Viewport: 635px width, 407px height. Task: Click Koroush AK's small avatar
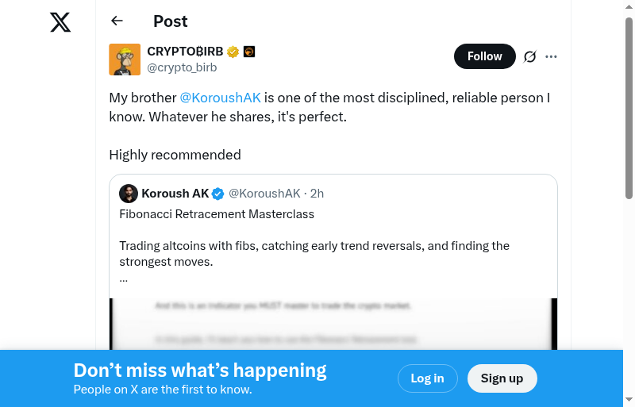click(129, 194)
